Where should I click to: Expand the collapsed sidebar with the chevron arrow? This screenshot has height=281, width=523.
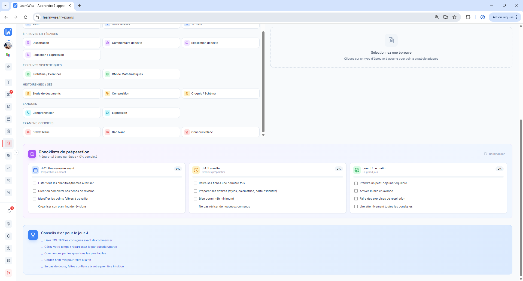(x=16, y=152)
